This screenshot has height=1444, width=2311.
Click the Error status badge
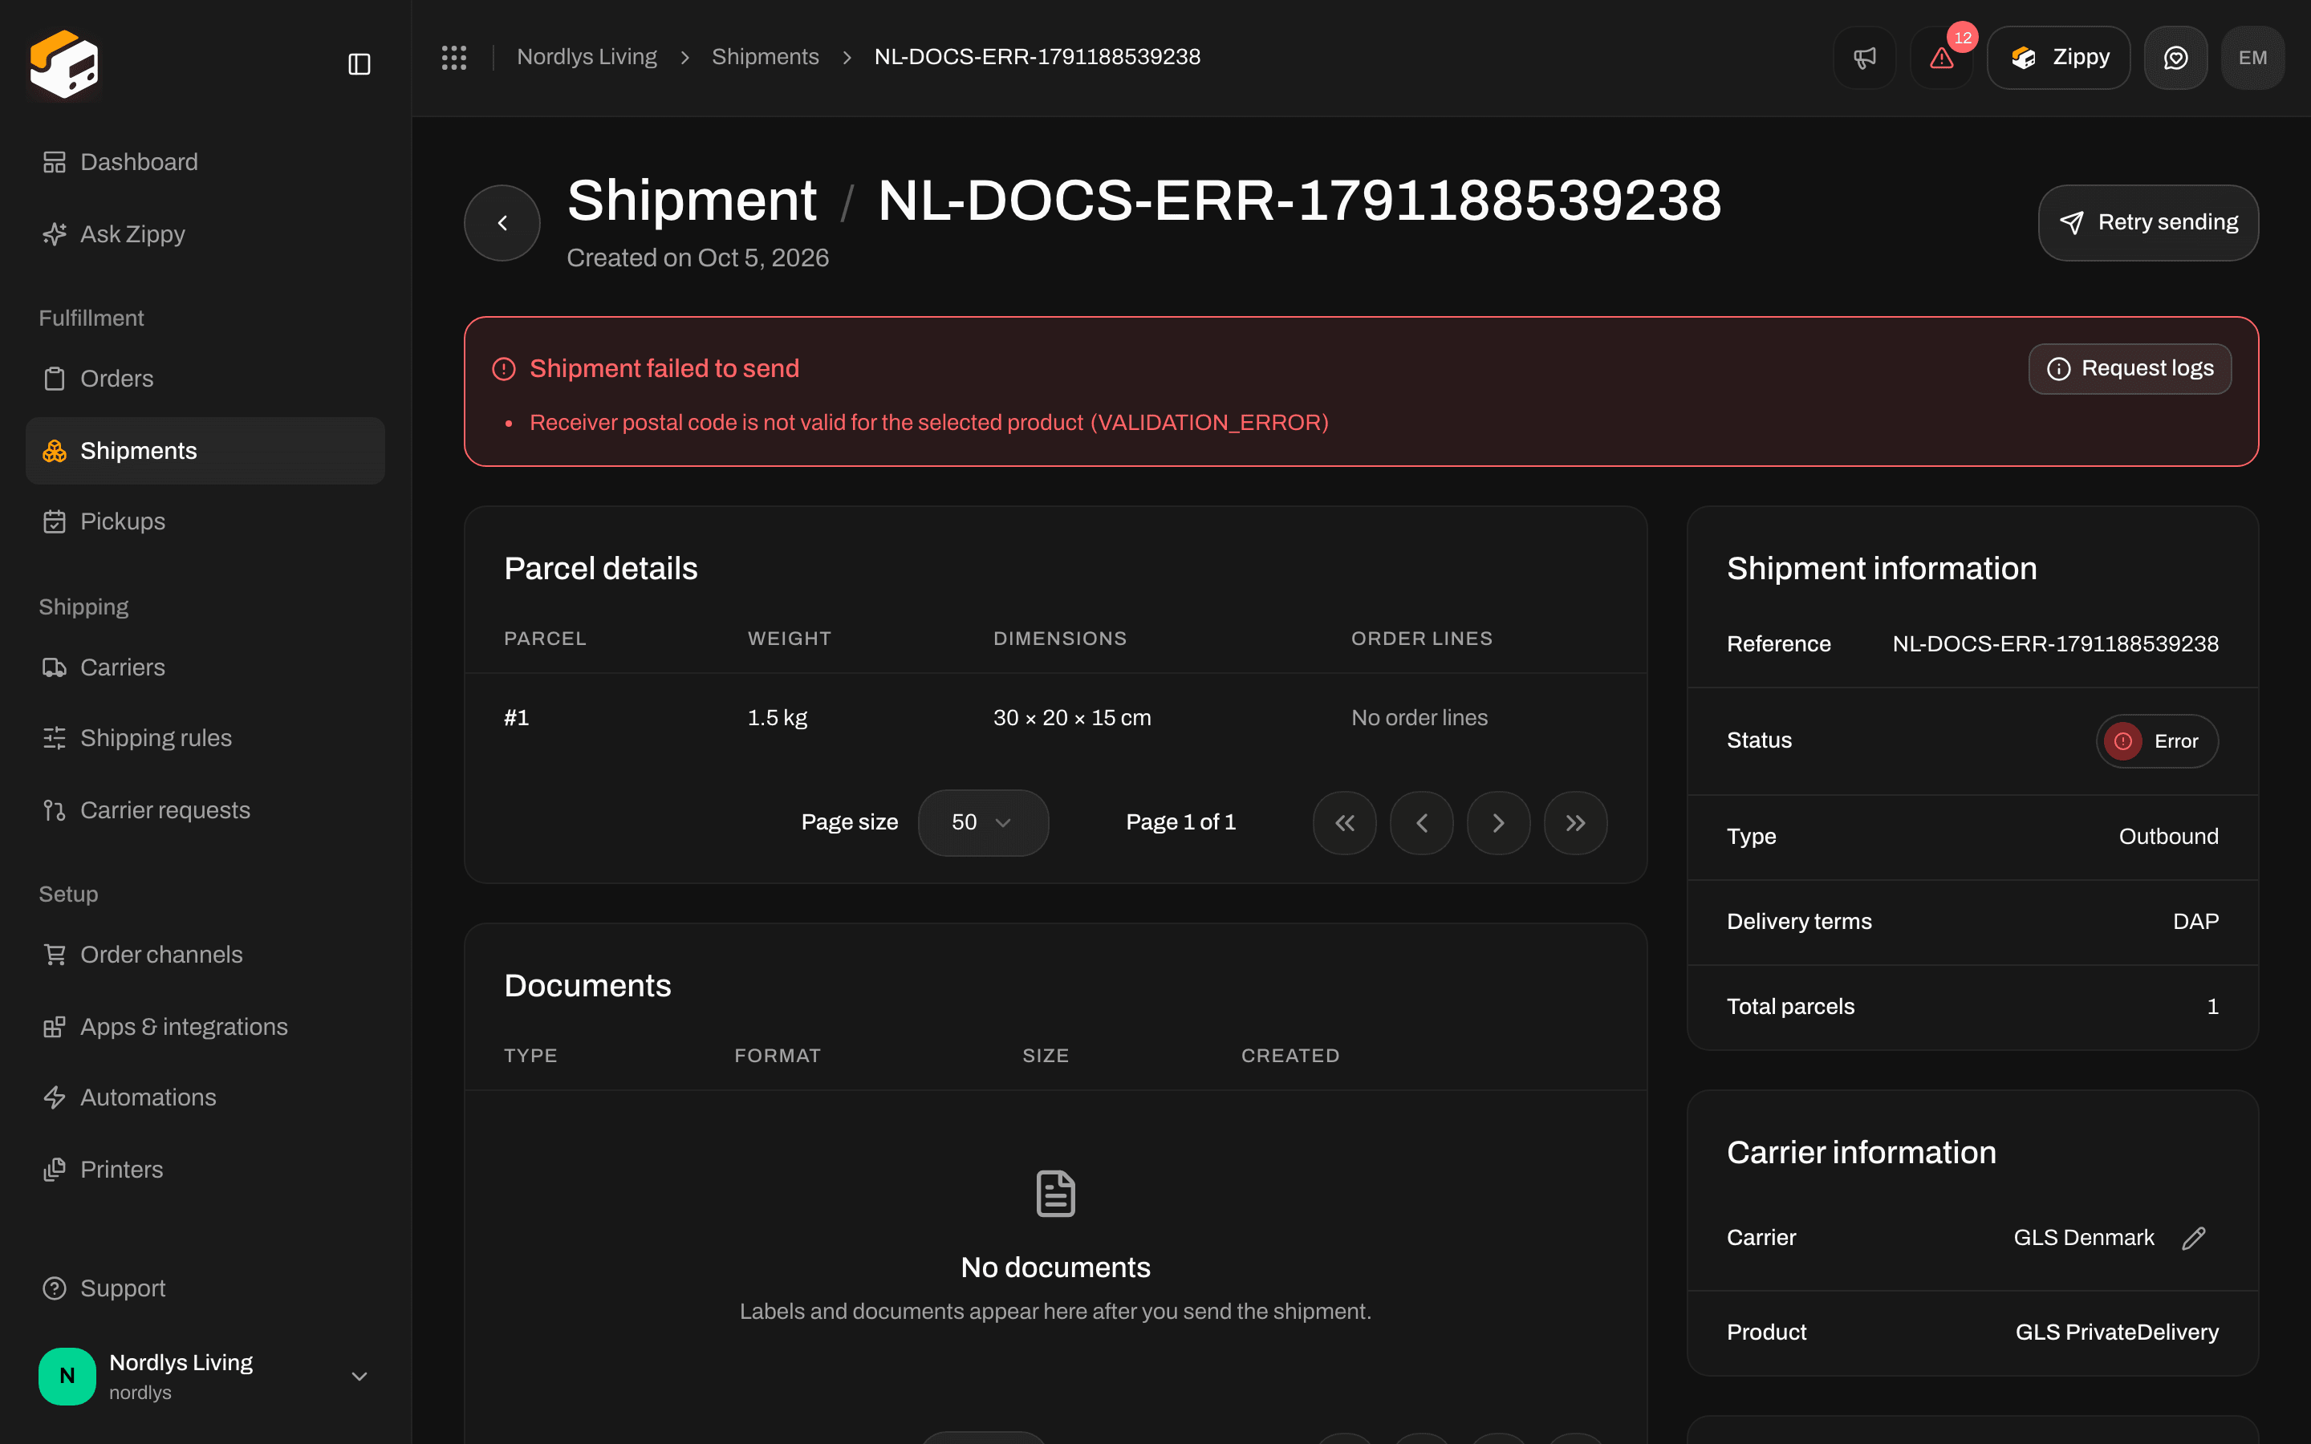tap(2156, 741)
